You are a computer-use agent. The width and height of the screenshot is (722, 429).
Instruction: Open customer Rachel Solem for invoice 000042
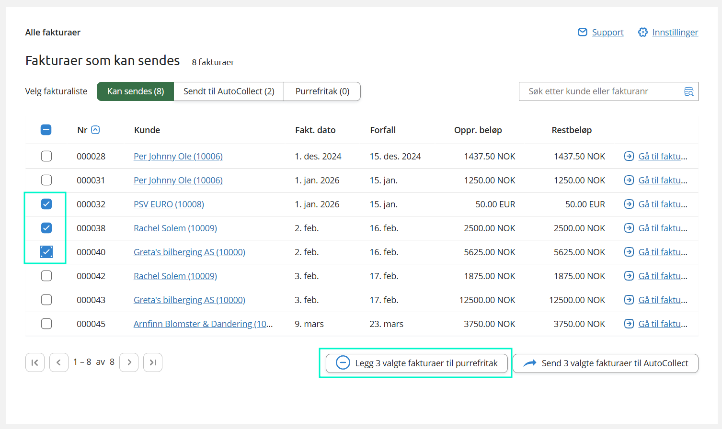coord(175,276)
